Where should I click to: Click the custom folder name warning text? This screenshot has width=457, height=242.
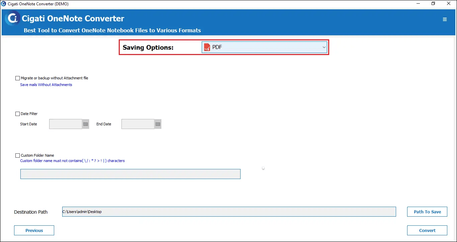(72, 161)
